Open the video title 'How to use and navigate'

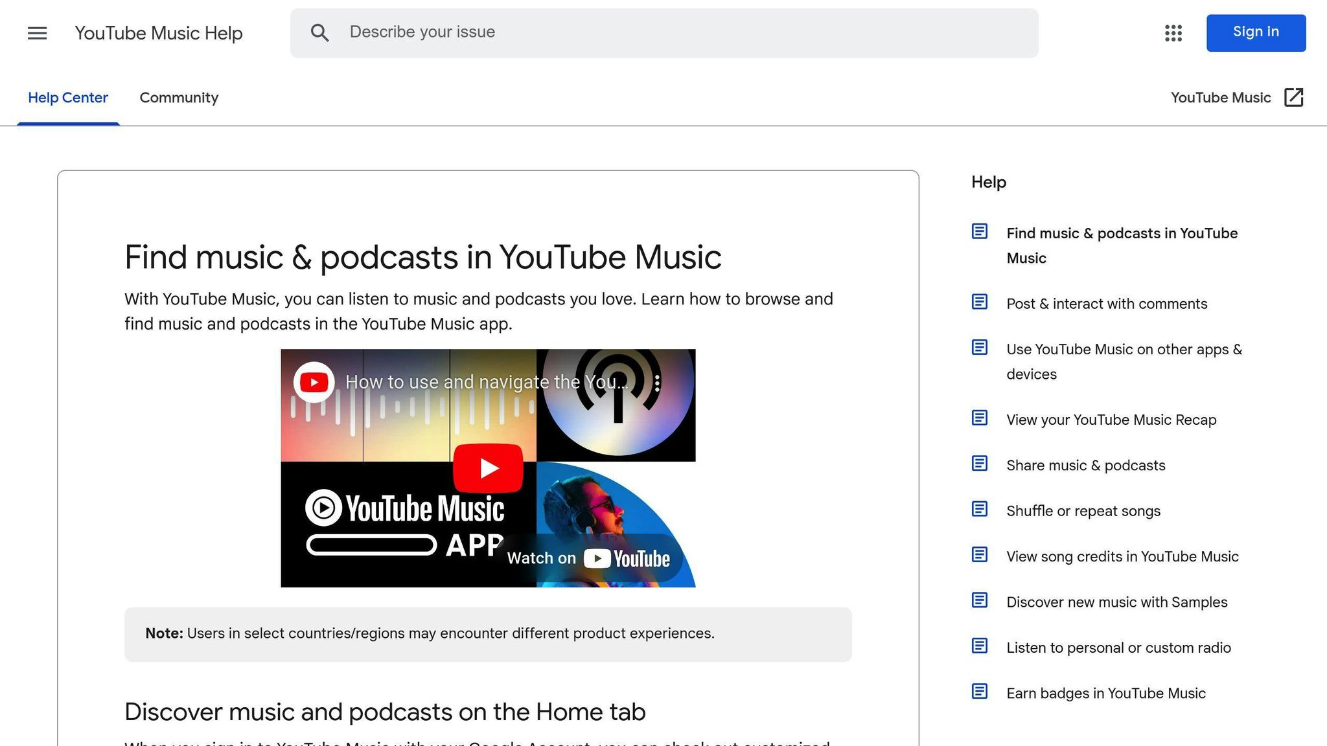coord(486,382)
